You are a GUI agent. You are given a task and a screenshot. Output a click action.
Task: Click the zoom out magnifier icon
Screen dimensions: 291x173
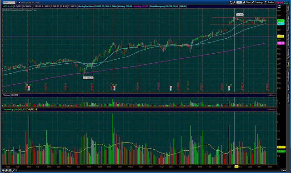click(10, 170)
